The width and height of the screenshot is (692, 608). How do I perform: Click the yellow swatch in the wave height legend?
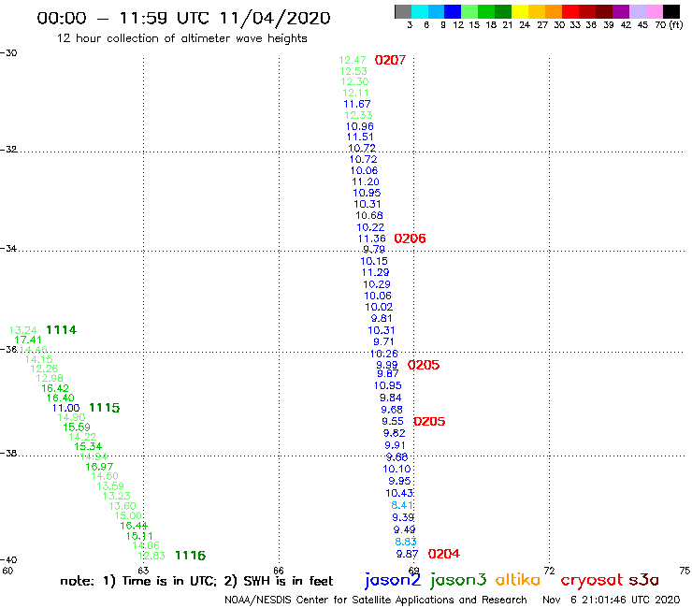click(520, 12)
